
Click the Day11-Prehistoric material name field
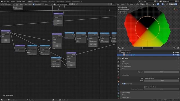click(62, 4)
